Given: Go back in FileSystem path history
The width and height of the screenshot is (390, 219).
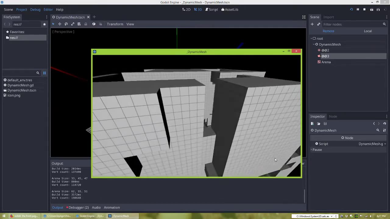Looking at the screenshot, I should 5,24.
